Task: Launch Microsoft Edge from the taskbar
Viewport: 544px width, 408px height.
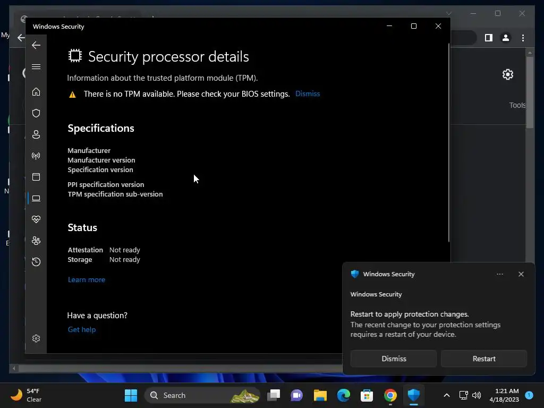Action: (344, 395)
